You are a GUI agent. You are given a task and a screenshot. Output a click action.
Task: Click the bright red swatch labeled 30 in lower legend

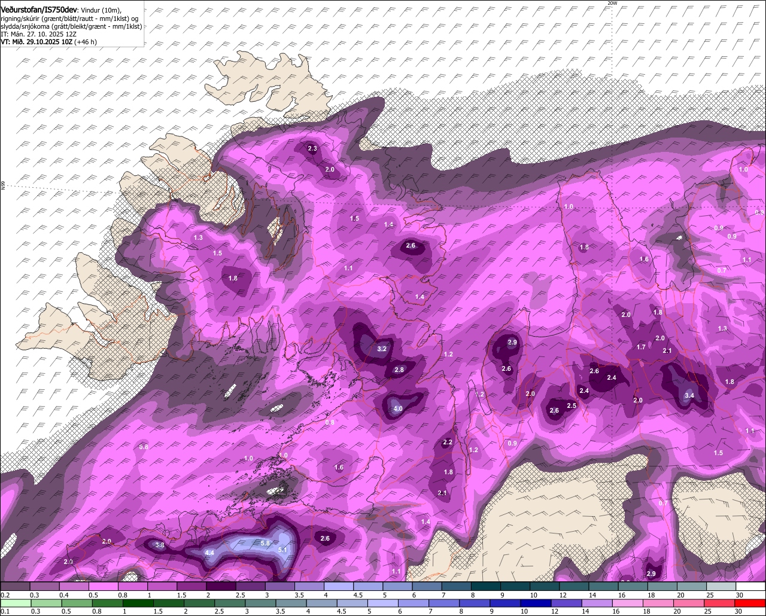pos(751,602)
